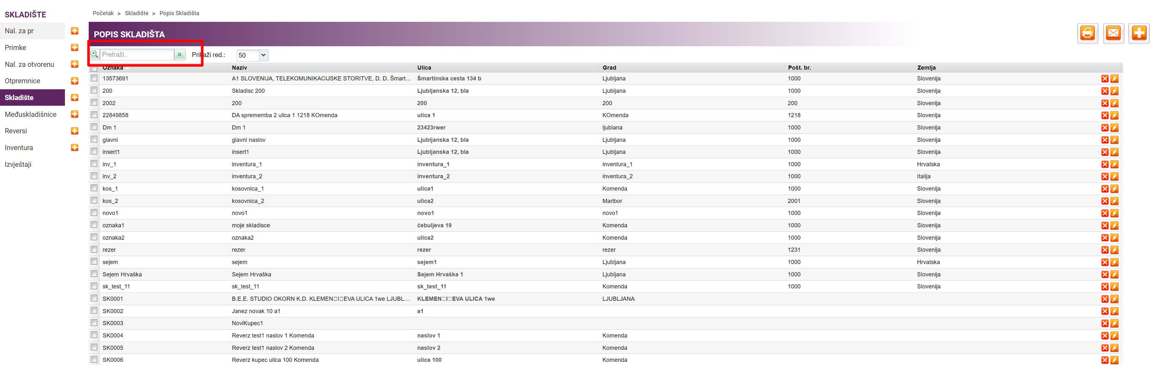Clear the search field with the X icon
1150x365 pixels.
point(180,55)
